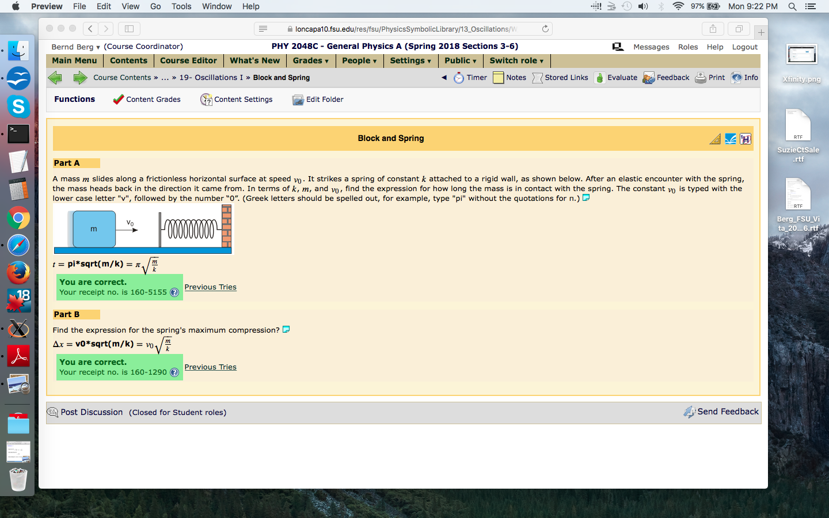
Task: Click the note icon after Part B's question
Action: coord(286,329)
